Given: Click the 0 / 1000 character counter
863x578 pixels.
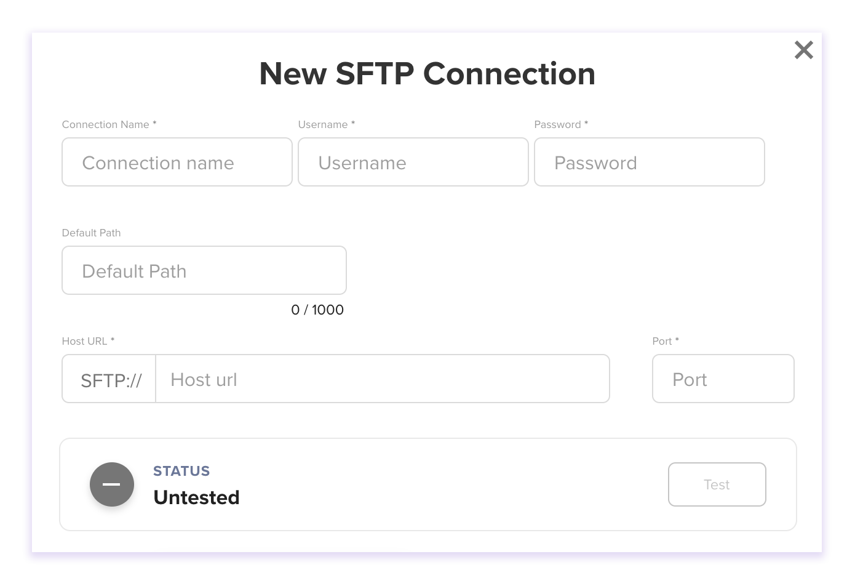Looking at the screenshot, I should [x=317, y=310].
